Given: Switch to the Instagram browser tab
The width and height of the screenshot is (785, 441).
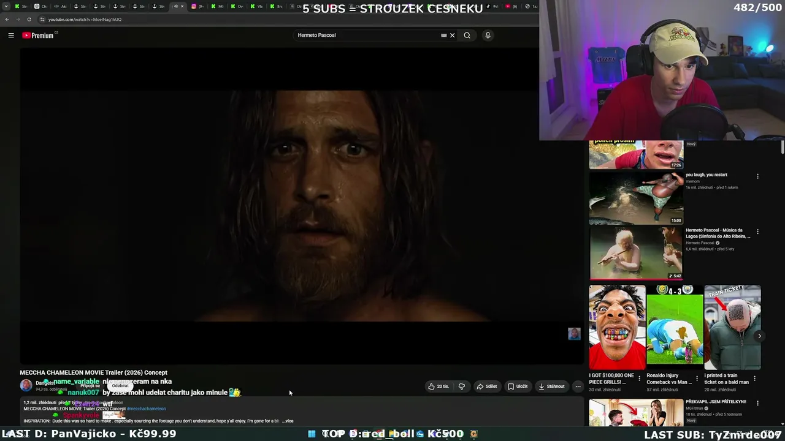Looking at the screenshot, I should point(197,6).
